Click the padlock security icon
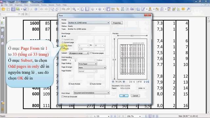Screen dimensions: 210x118 (162, 9)
